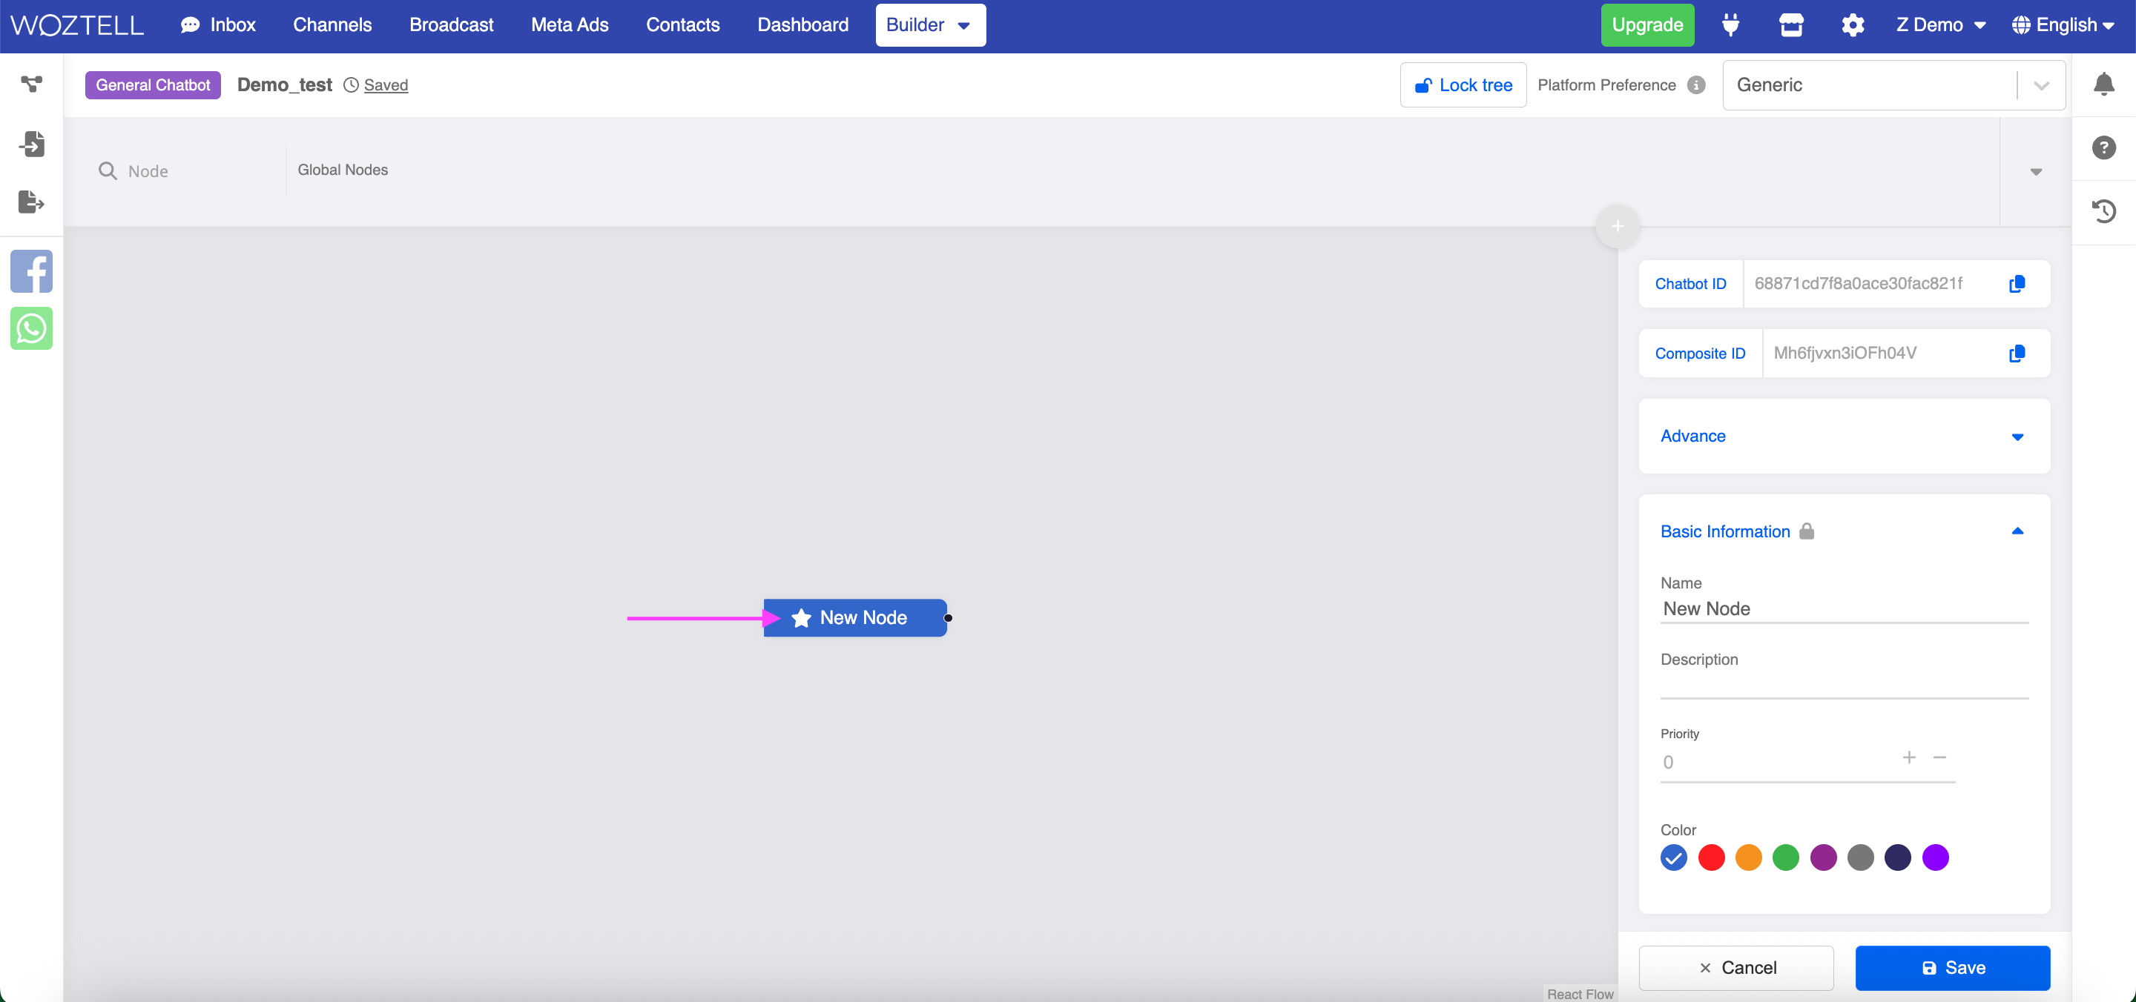
Task: Click the Save button
Action: tap(1952, 967)
